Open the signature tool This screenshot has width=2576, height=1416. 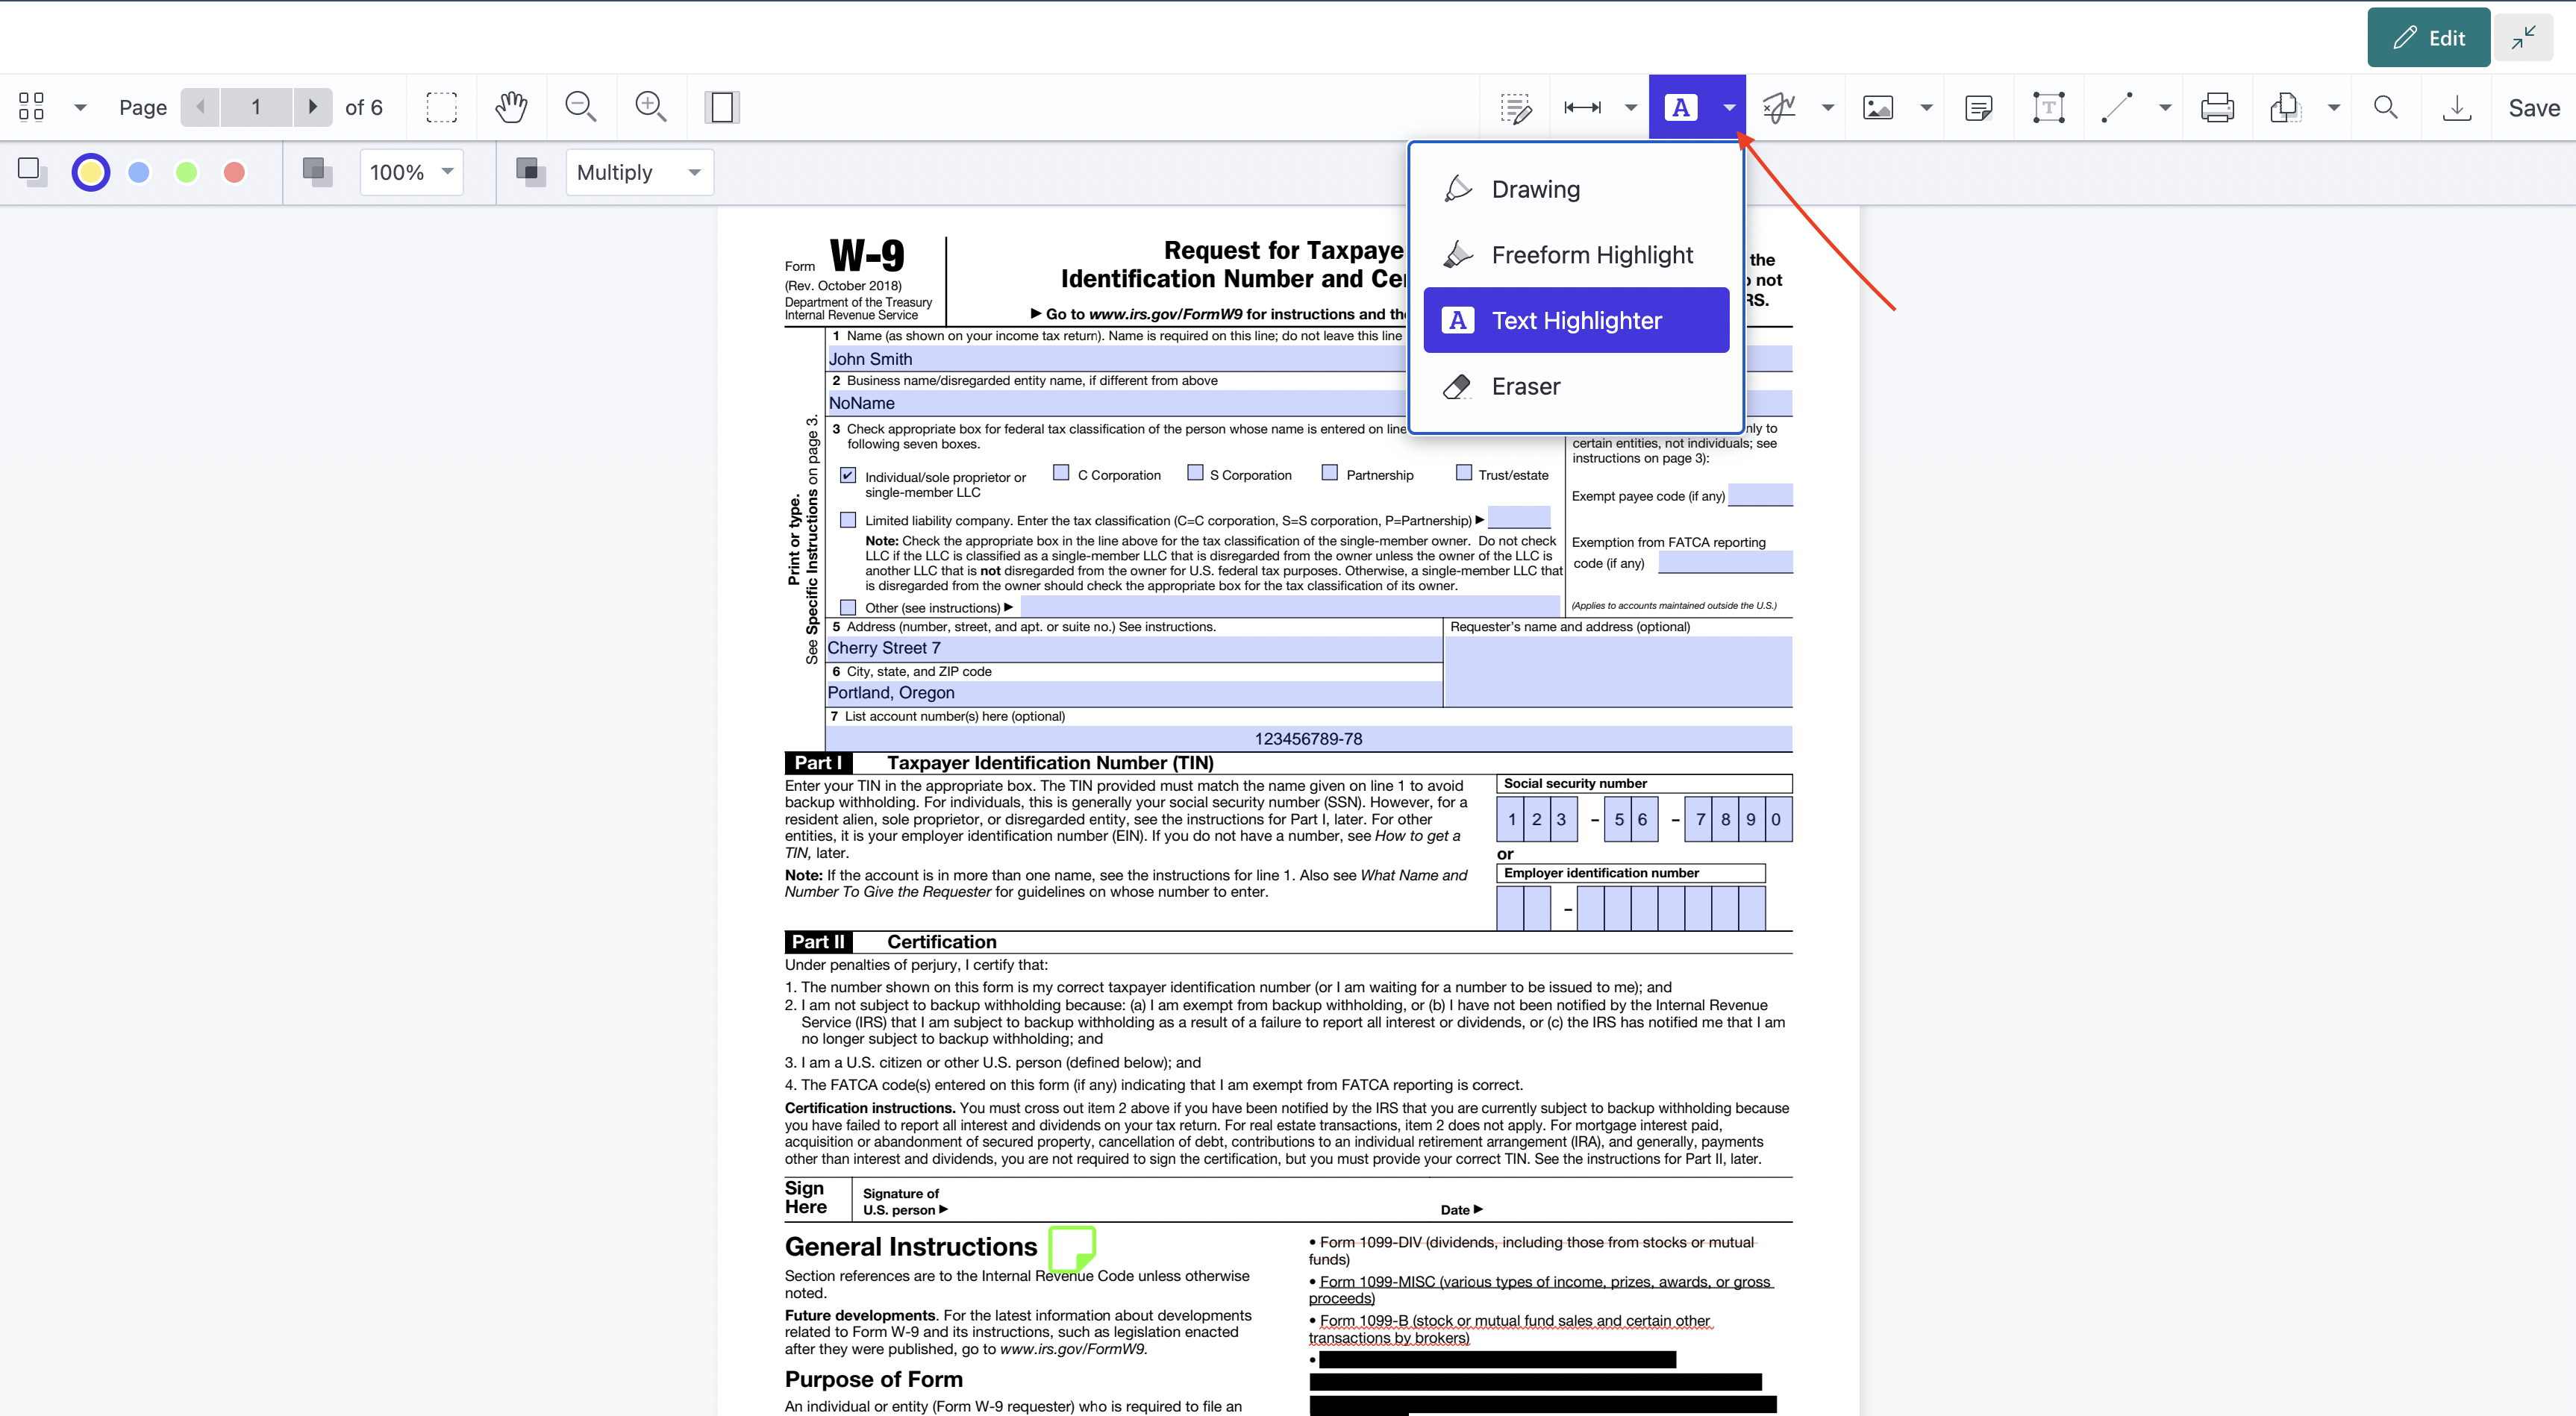tap(1780, 107)
